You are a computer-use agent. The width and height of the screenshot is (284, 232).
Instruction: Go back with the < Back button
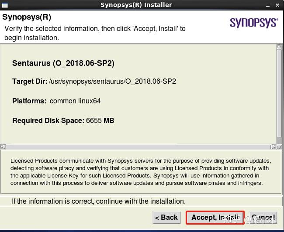pyautogui.click(x=166, y=217)
